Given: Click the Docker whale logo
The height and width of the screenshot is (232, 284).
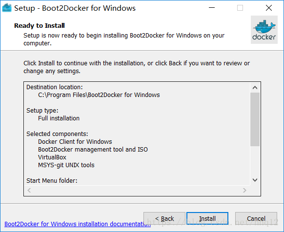Looking at the screenshot, I should pos(264,30).
